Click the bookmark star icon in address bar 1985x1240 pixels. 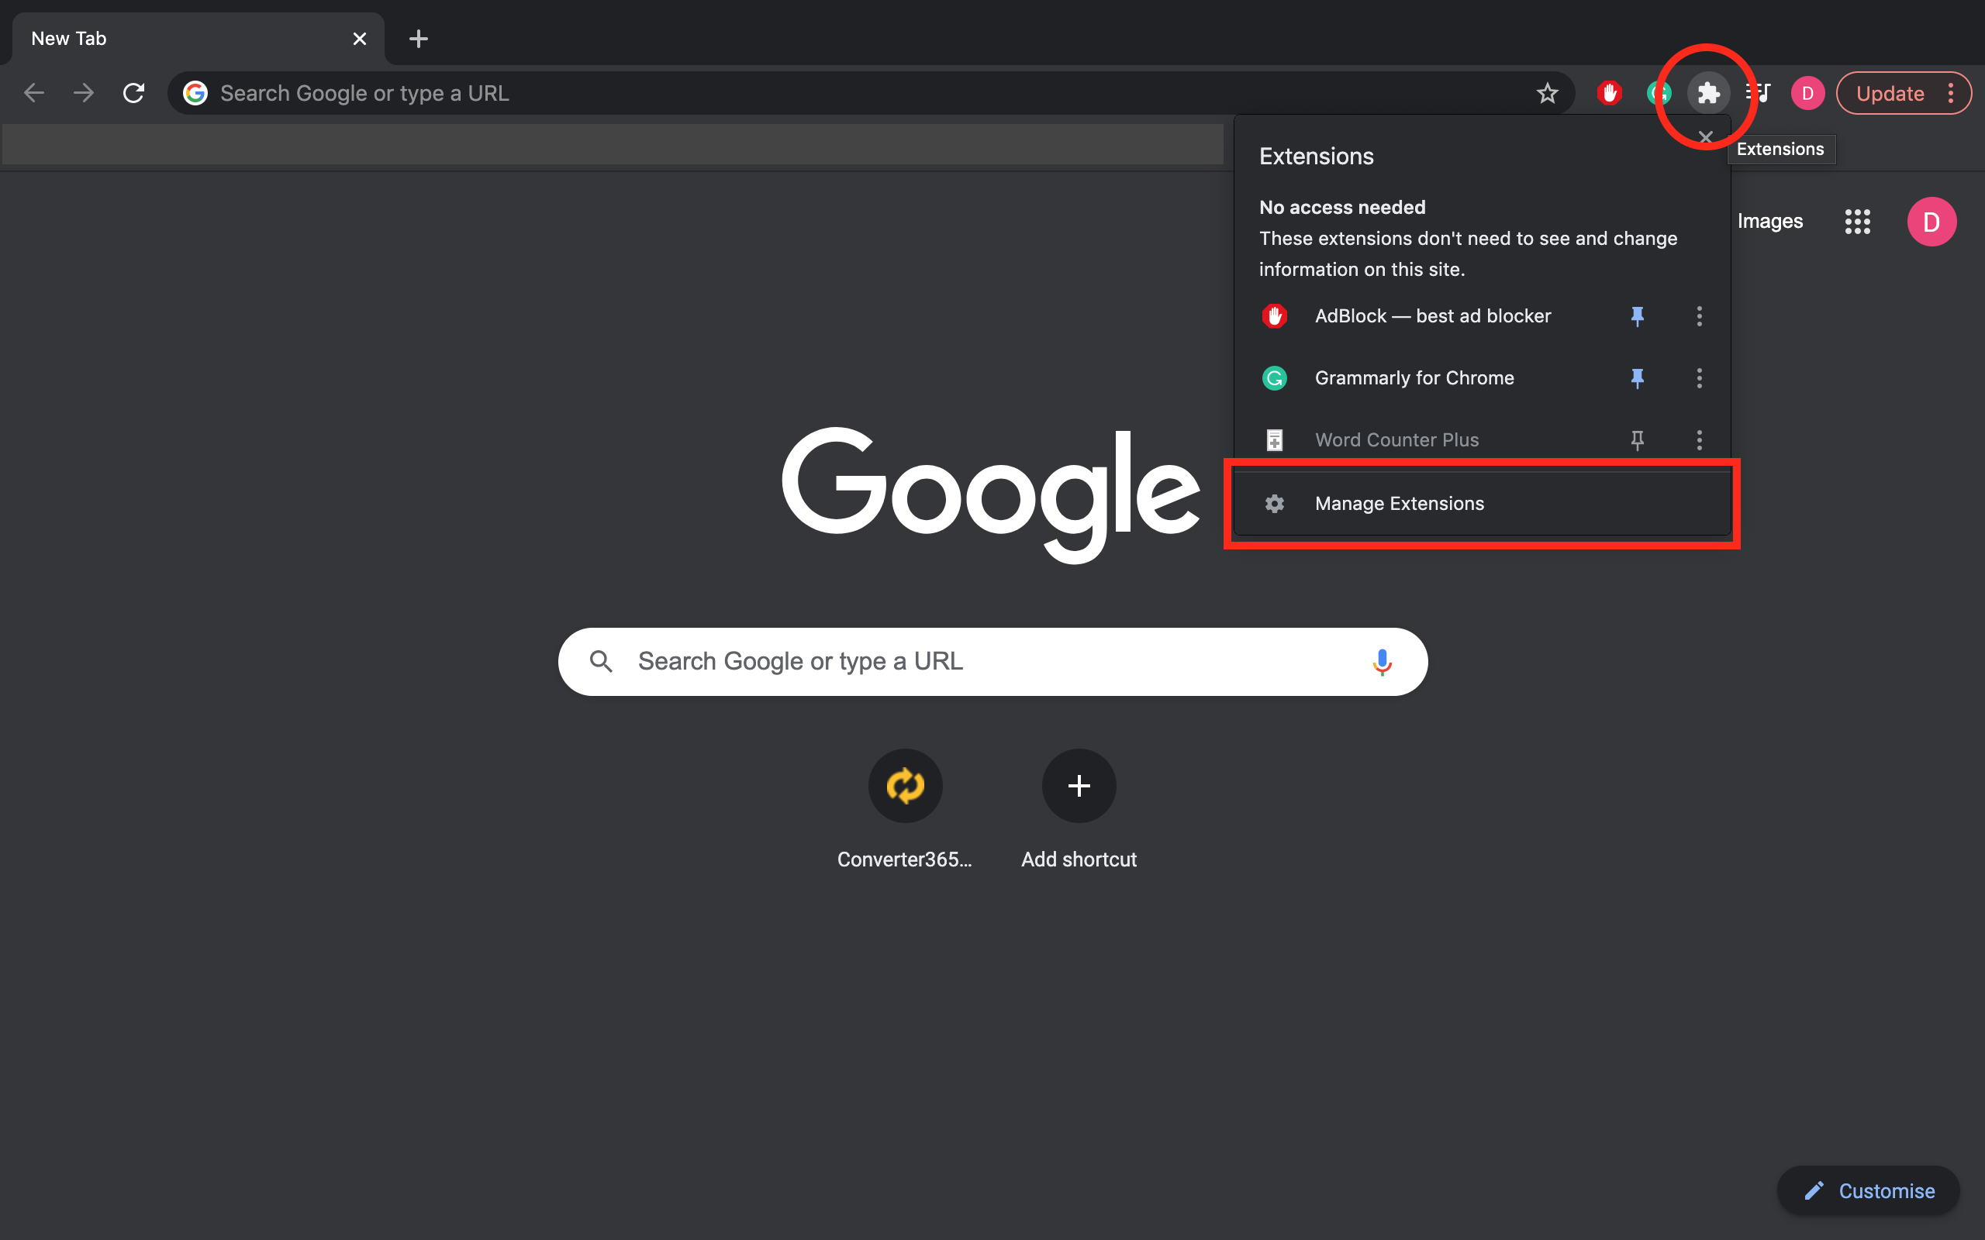(1548, 93)
